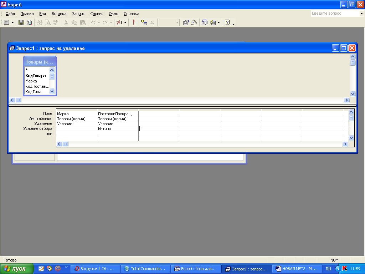Click the пуск Start button
Screen dimensions: 365x274
[17, 269]
